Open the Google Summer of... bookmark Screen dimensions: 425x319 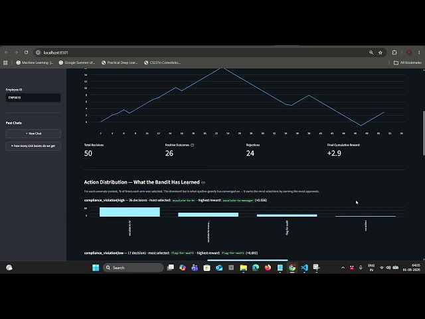pos(77,62)
